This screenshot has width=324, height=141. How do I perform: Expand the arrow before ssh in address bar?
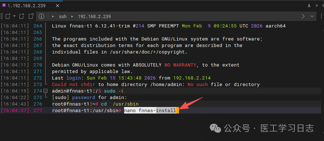tap(53, 16)
